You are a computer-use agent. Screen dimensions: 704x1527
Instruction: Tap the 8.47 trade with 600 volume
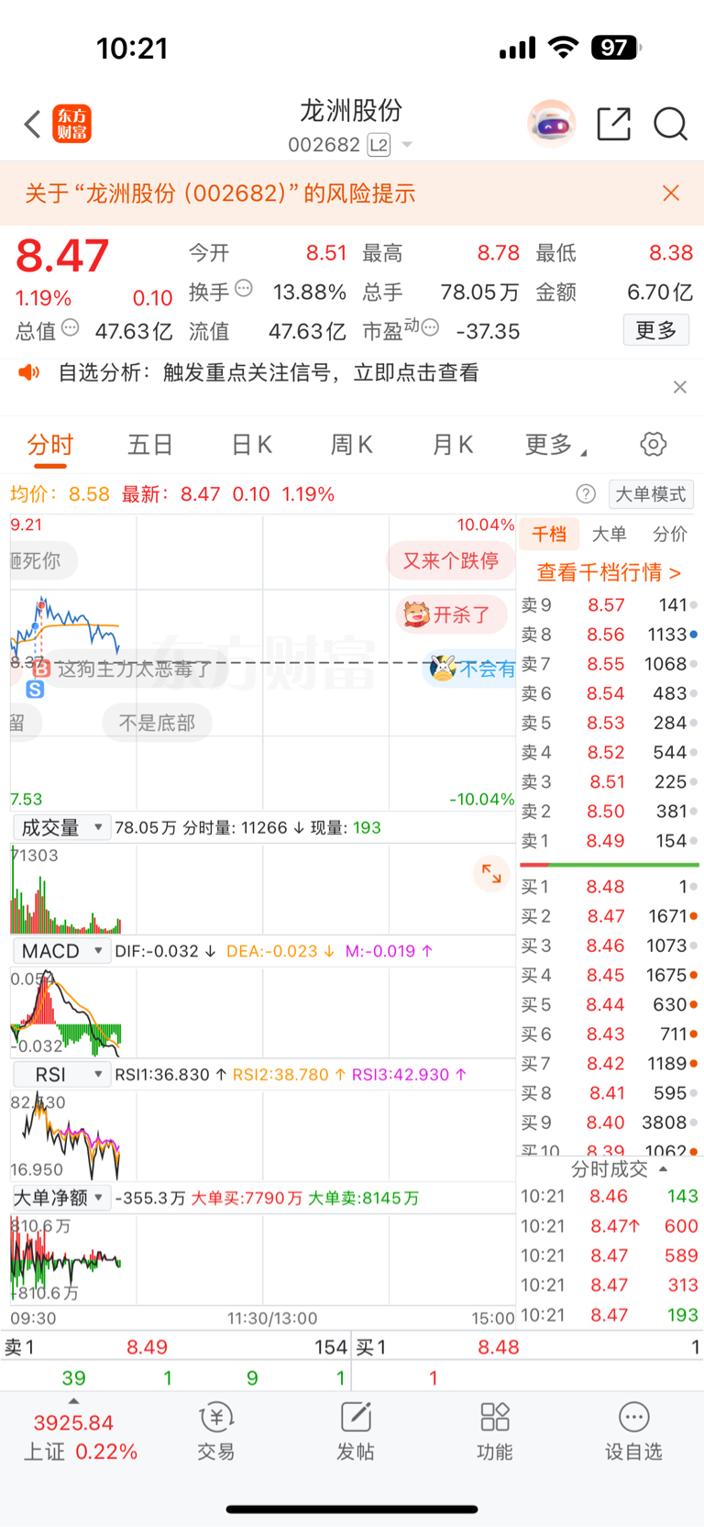pyautogui.click(x=610, y=1226)
